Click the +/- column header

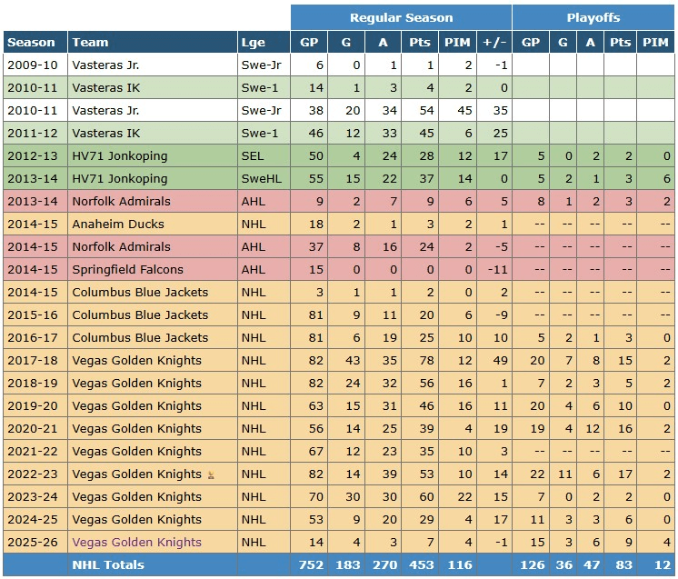[x=494, y=43]
